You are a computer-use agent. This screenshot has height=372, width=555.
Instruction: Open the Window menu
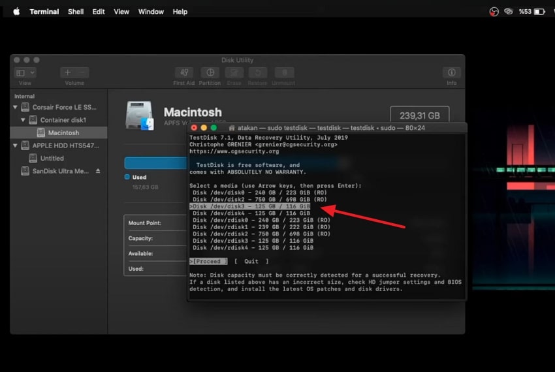pos(151,12)
